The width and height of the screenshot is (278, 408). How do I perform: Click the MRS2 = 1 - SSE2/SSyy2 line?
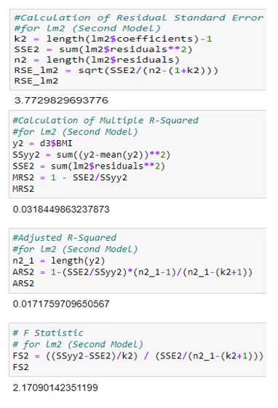coord(70,177)
